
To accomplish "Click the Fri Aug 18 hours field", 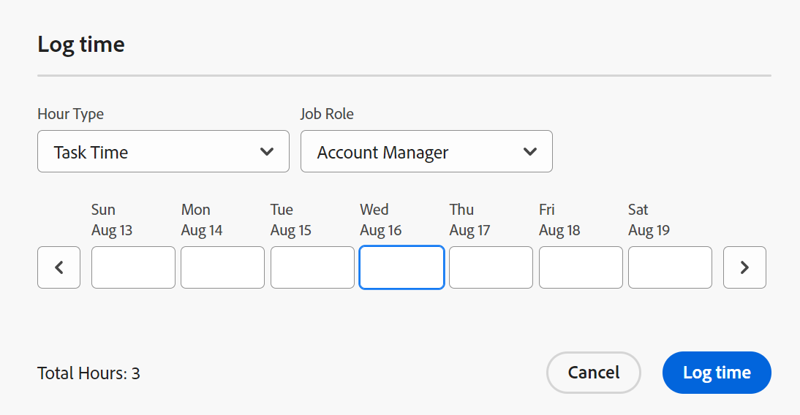I will pyautogui.click(x=581, y=267).
